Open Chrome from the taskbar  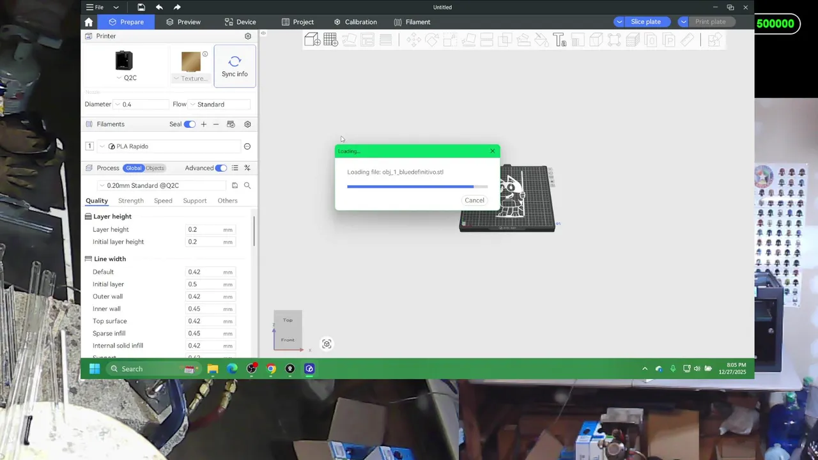[271, 369]
